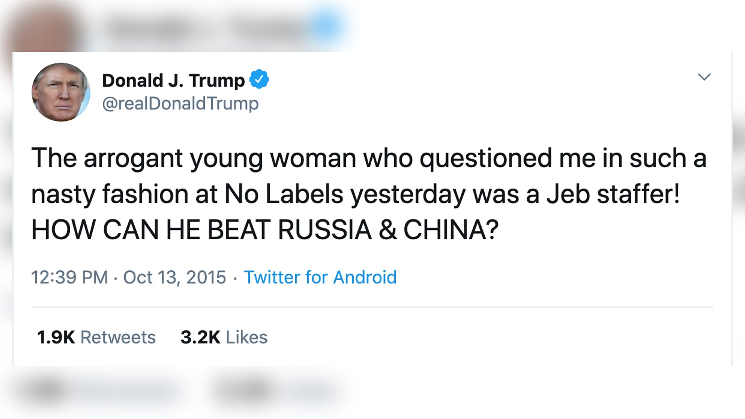745x419 pixels.
Task: View the 3.2K Likes list
Action: [x=223, y=337]
